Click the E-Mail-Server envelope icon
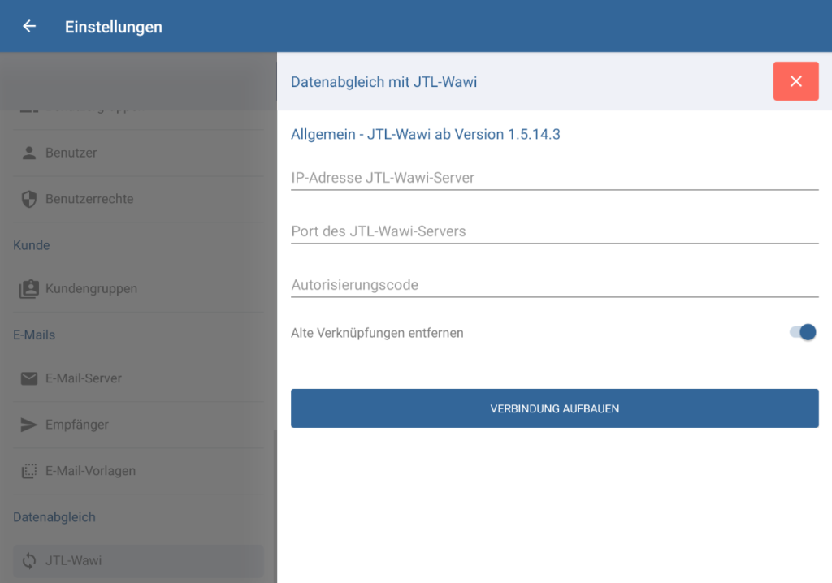This screenshot has width=832, height=583. point(28,378)
